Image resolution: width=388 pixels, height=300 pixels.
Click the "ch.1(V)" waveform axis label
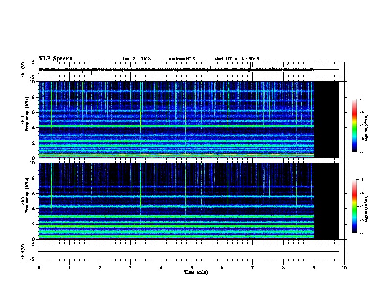(23, 70)
